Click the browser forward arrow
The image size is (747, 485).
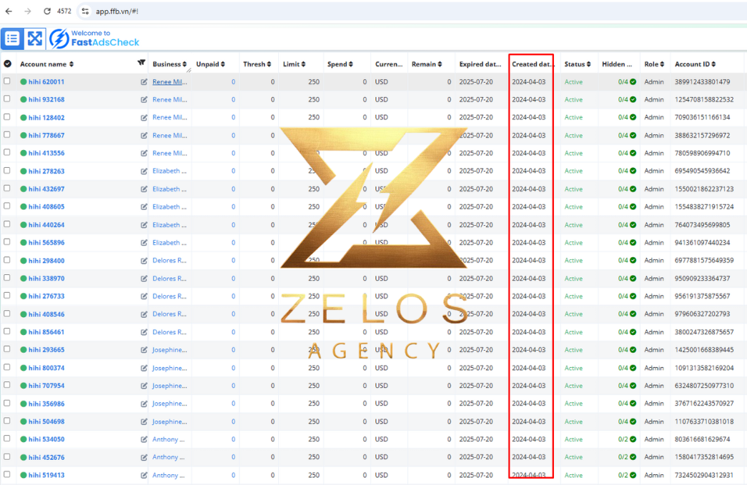click(x=28, y=11)
